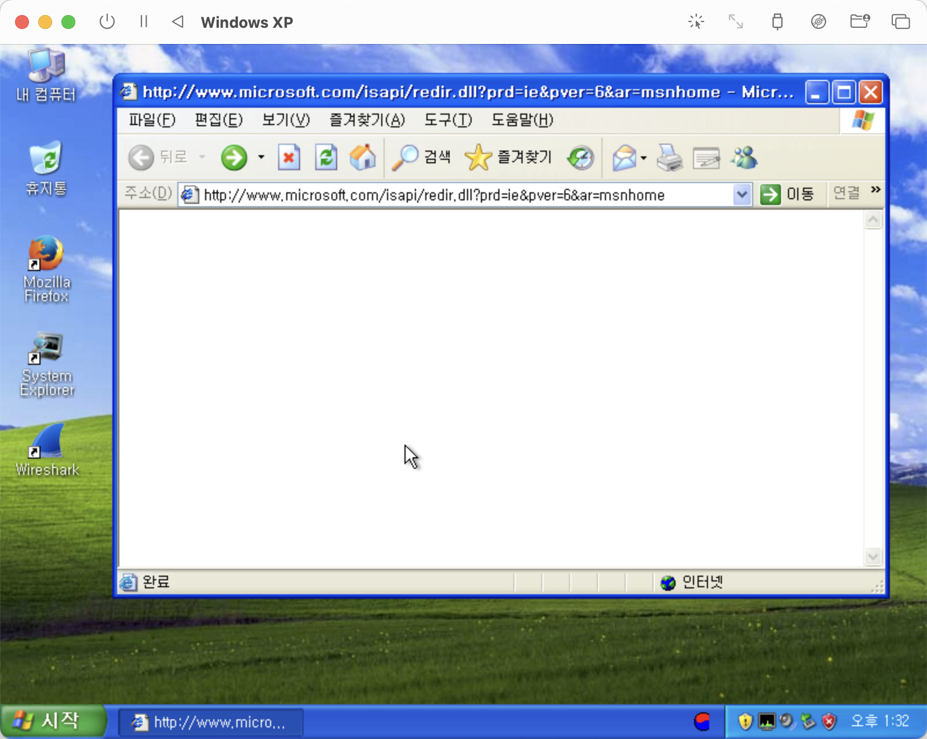Open My Computer (내 컴퓨터) desktop icon
Screen dimensions: 927x739
click(x=46, y=76)
